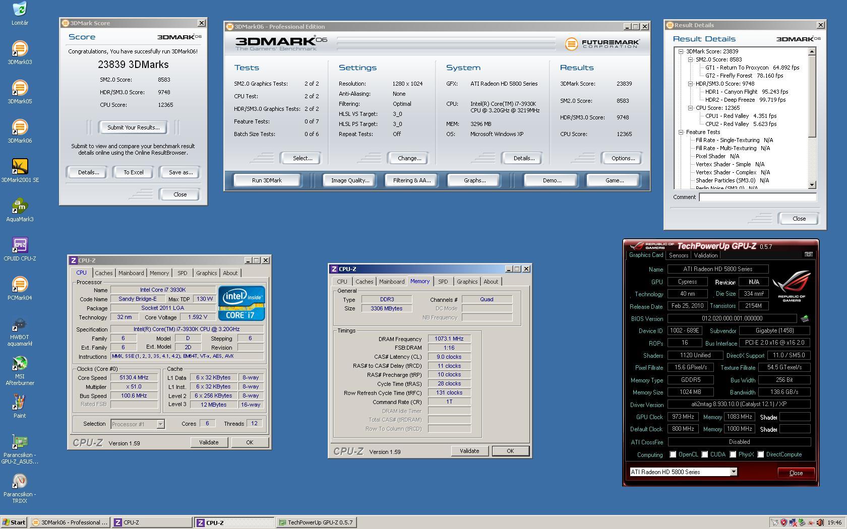Image resolution: width=847 pixels, height=529 pixels.
Task: Click Result Details scrollbar down arrow
Action: point(812,185)
